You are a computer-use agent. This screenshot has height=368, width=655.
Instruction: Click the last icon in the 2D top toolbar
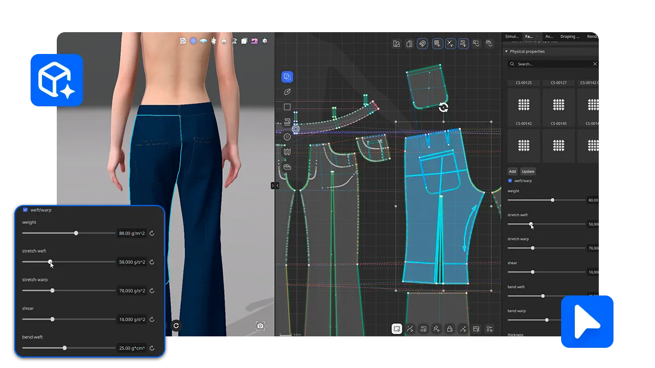point(489,44)
